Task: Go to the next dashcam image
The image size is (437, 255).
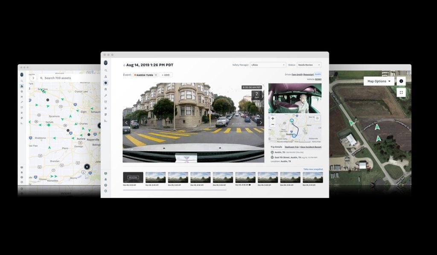Action: point(260,123)
